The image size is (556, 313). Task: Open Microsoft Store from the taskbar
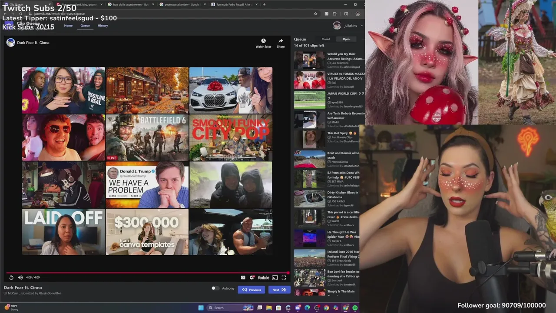click(278, 308)
